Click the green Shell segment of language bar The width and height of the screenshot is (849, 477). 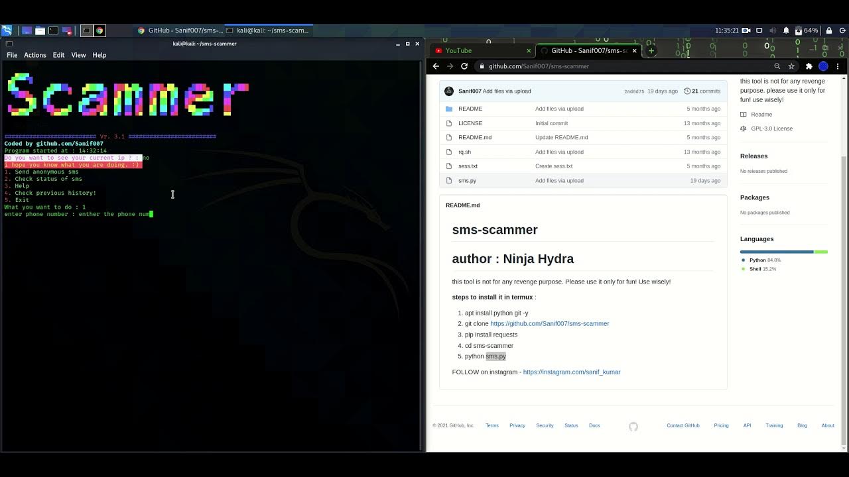[821, 252]
